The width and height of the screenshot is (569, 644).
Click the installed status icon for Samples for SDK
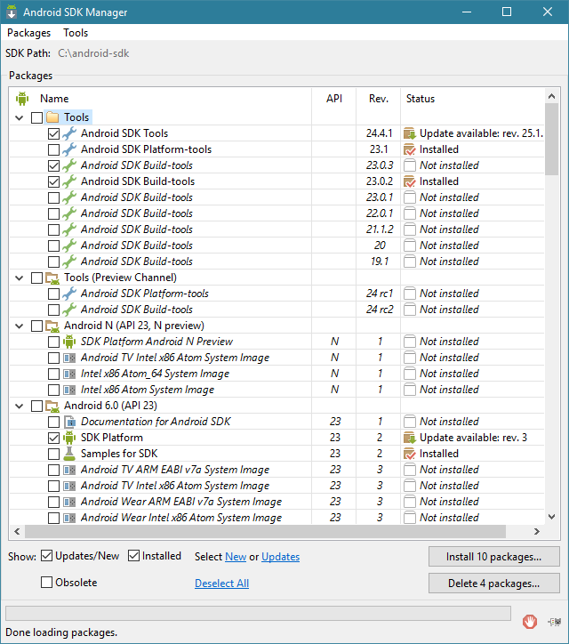pyautogui.click(x=410, y=454)
